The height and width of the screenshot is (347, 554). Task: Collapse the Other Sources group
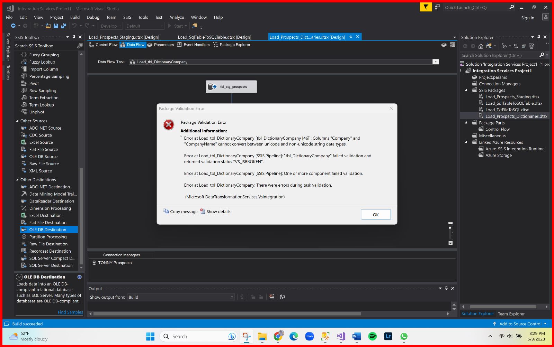pyautogui.click(x=17, y=121)
